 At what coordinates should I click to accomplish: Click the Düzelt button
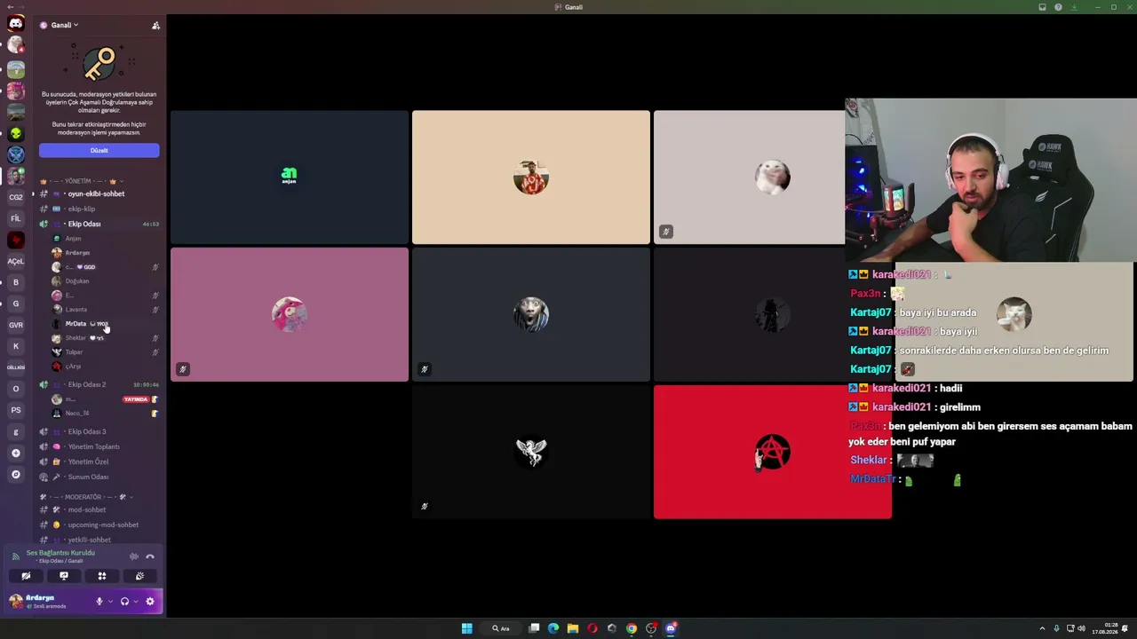coord(99,150)
